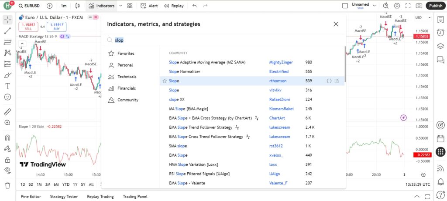Open the EURUSD symbol search

[x=29, y=6]
